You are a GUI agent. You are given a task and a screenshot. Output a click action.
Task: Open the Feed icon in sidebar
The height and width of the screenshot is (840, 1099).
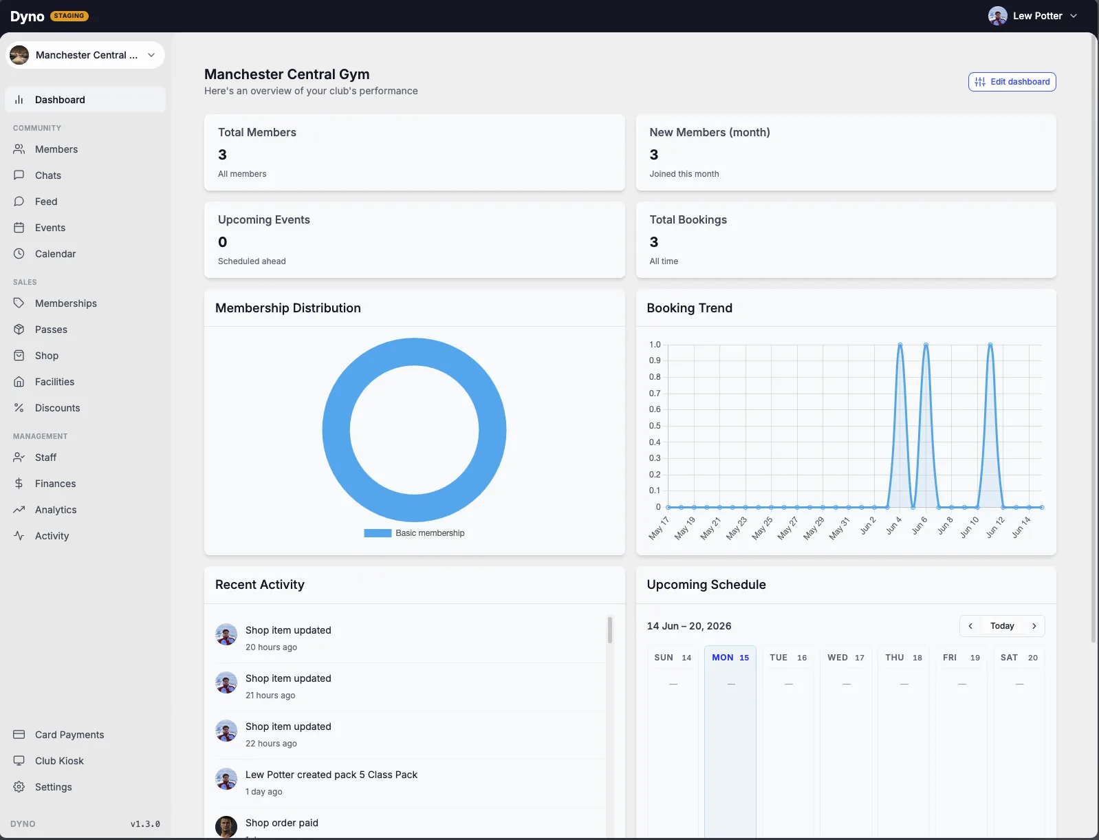pyautogui.click(x=19, y=202)
